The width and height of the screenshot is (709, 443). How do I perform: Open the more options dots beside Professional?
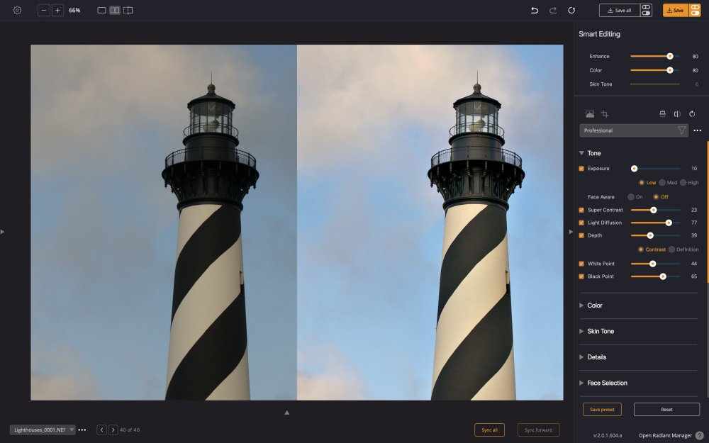click(x=697, y=130)
